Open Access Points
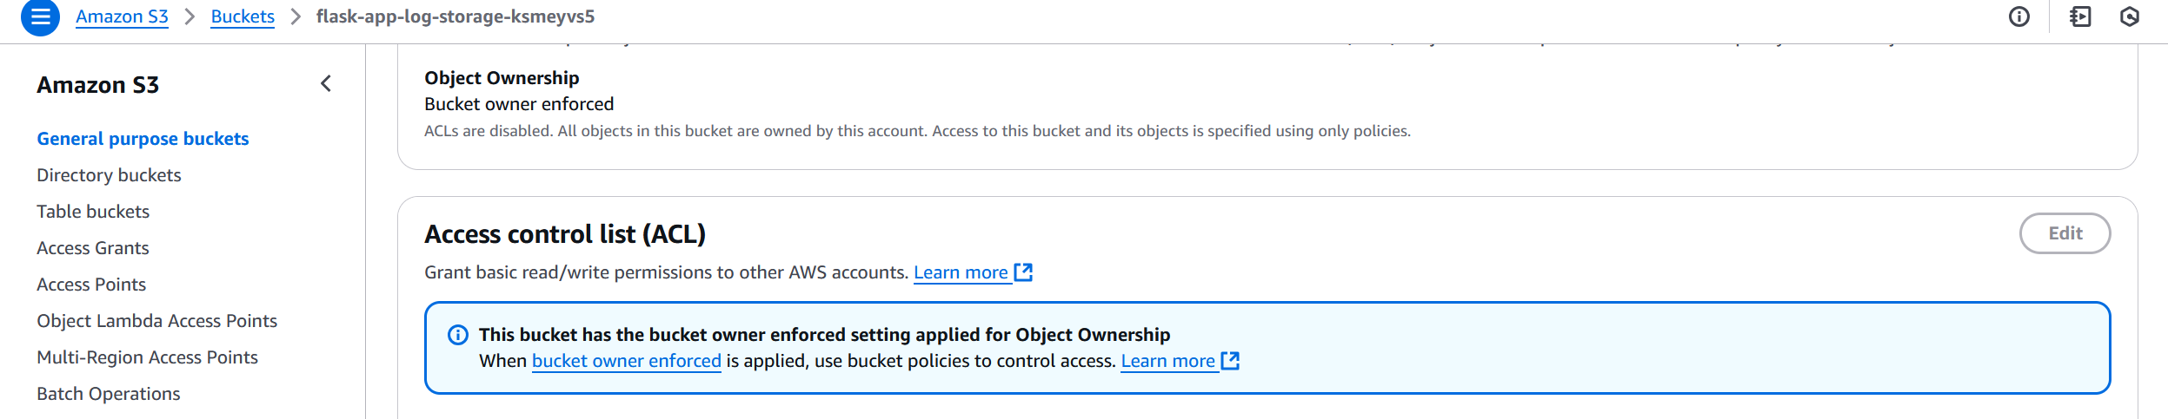 (x=91, y=285)
